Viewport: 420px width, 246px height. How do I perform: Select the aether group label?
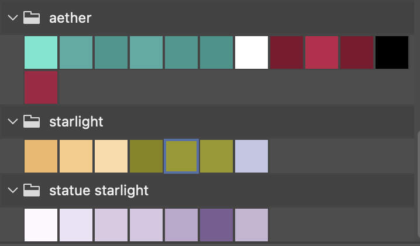click(x=70, y=18)
